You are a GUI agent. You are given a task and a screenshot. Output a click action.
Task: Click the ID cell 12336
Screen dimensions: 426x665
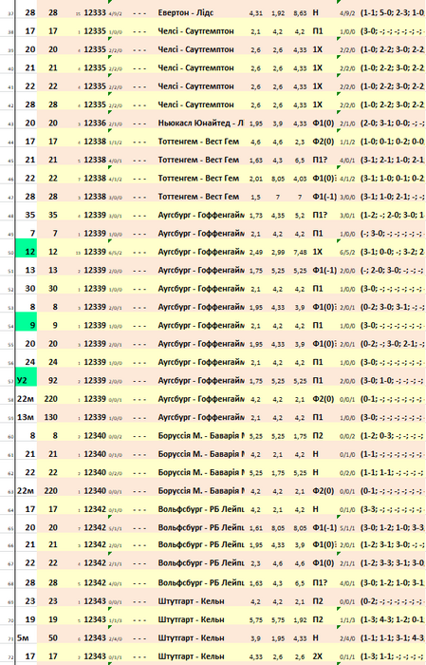pyautogui.click(x=95, y=123)
